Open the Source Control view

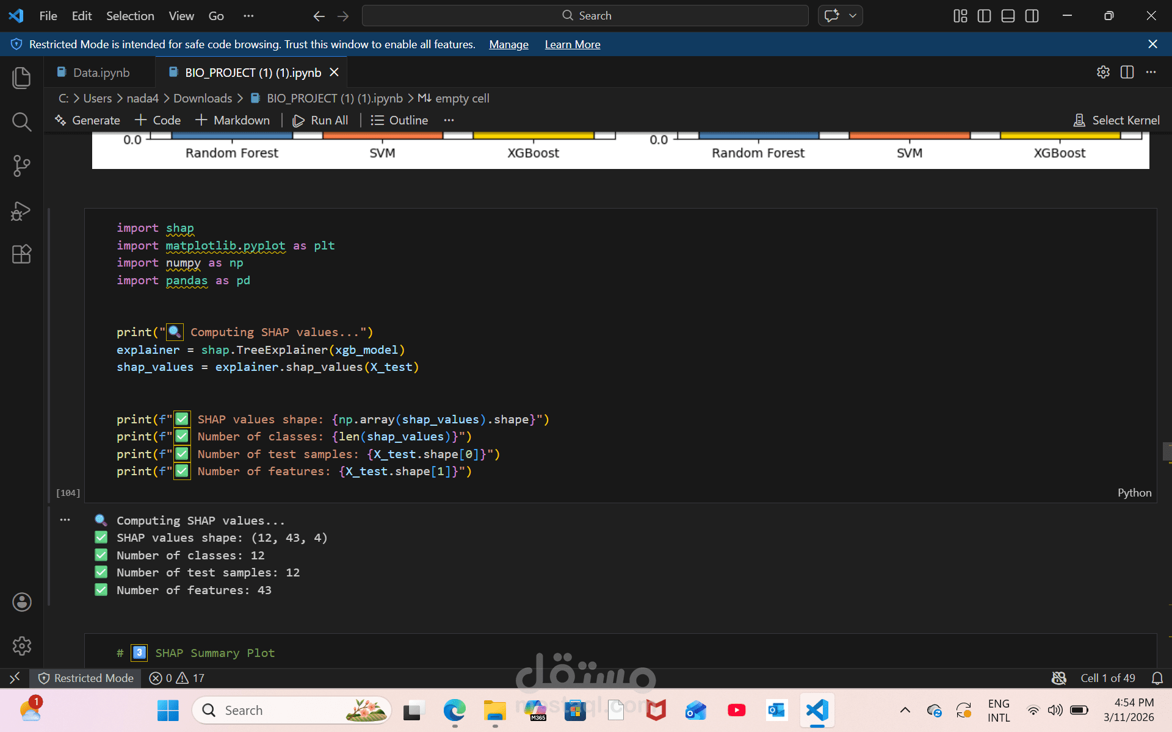21,166
